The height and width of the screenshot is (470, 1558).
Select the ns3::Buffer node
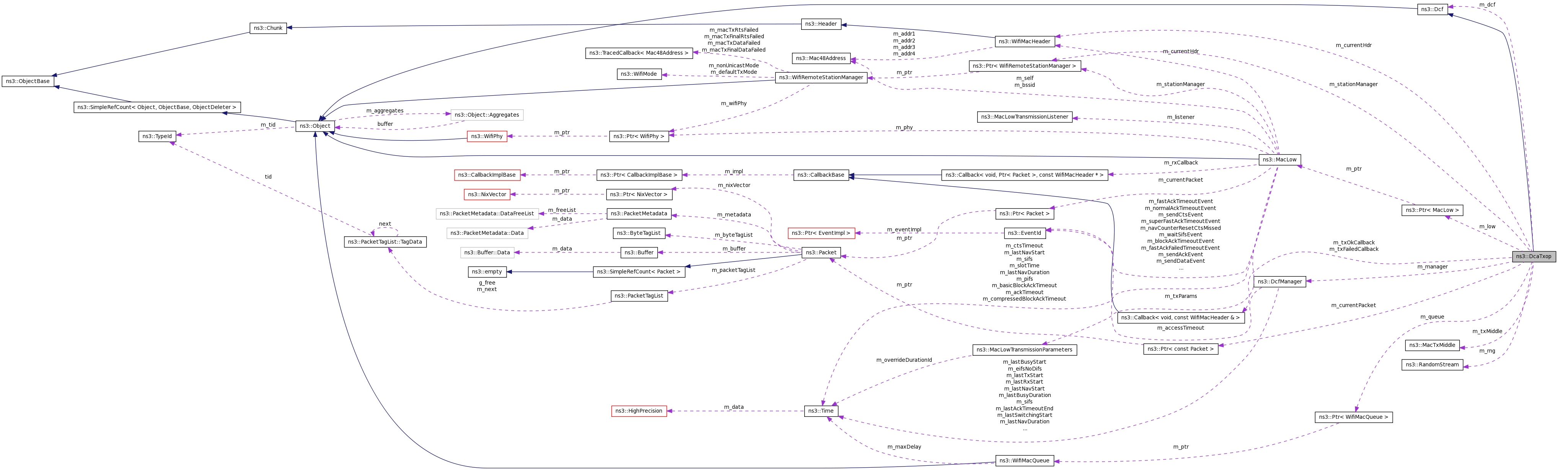[x=639, y=252]
